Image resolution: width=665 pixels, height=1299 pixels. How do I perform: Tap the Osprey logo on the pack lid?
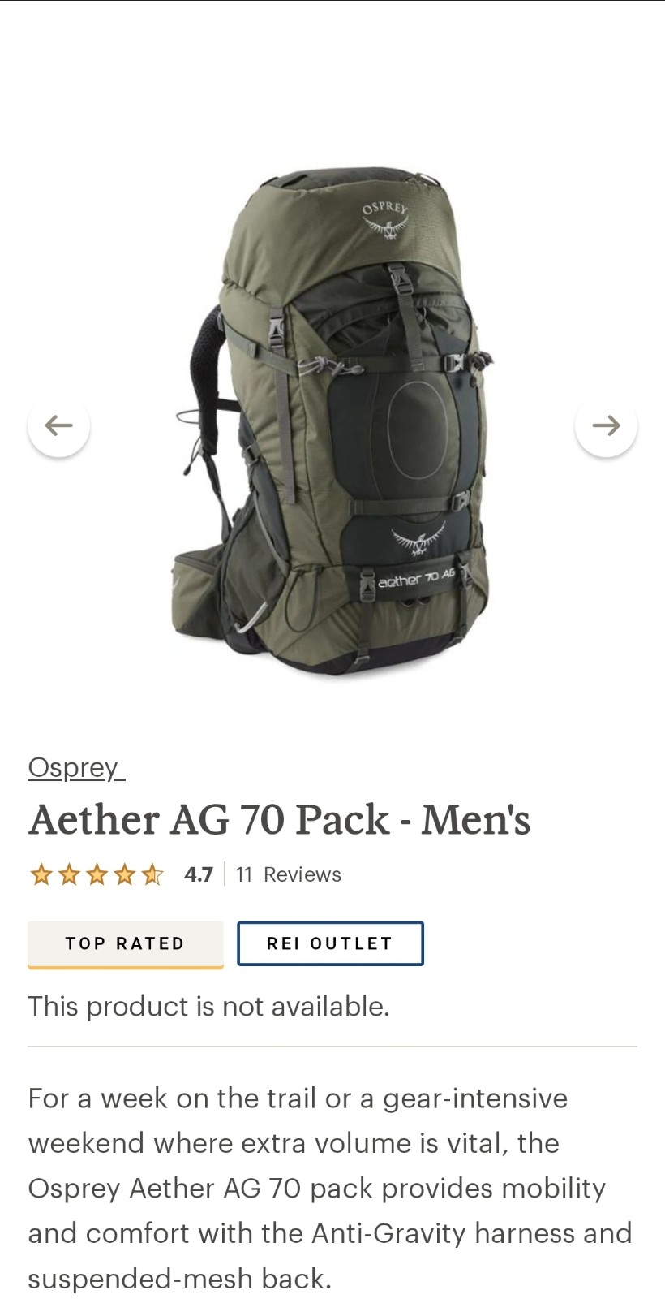click(386, 220)
